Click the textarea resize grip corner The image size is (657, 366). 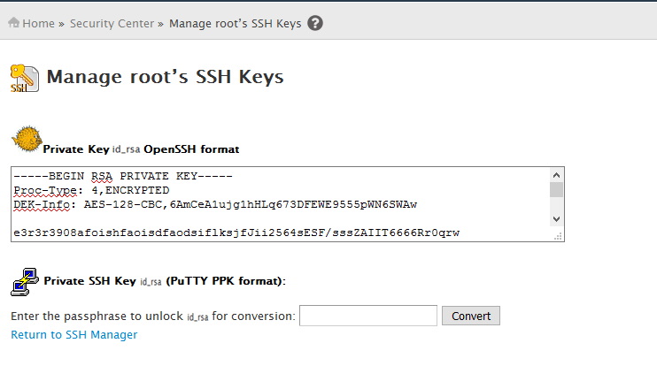[x=558, y=236]
